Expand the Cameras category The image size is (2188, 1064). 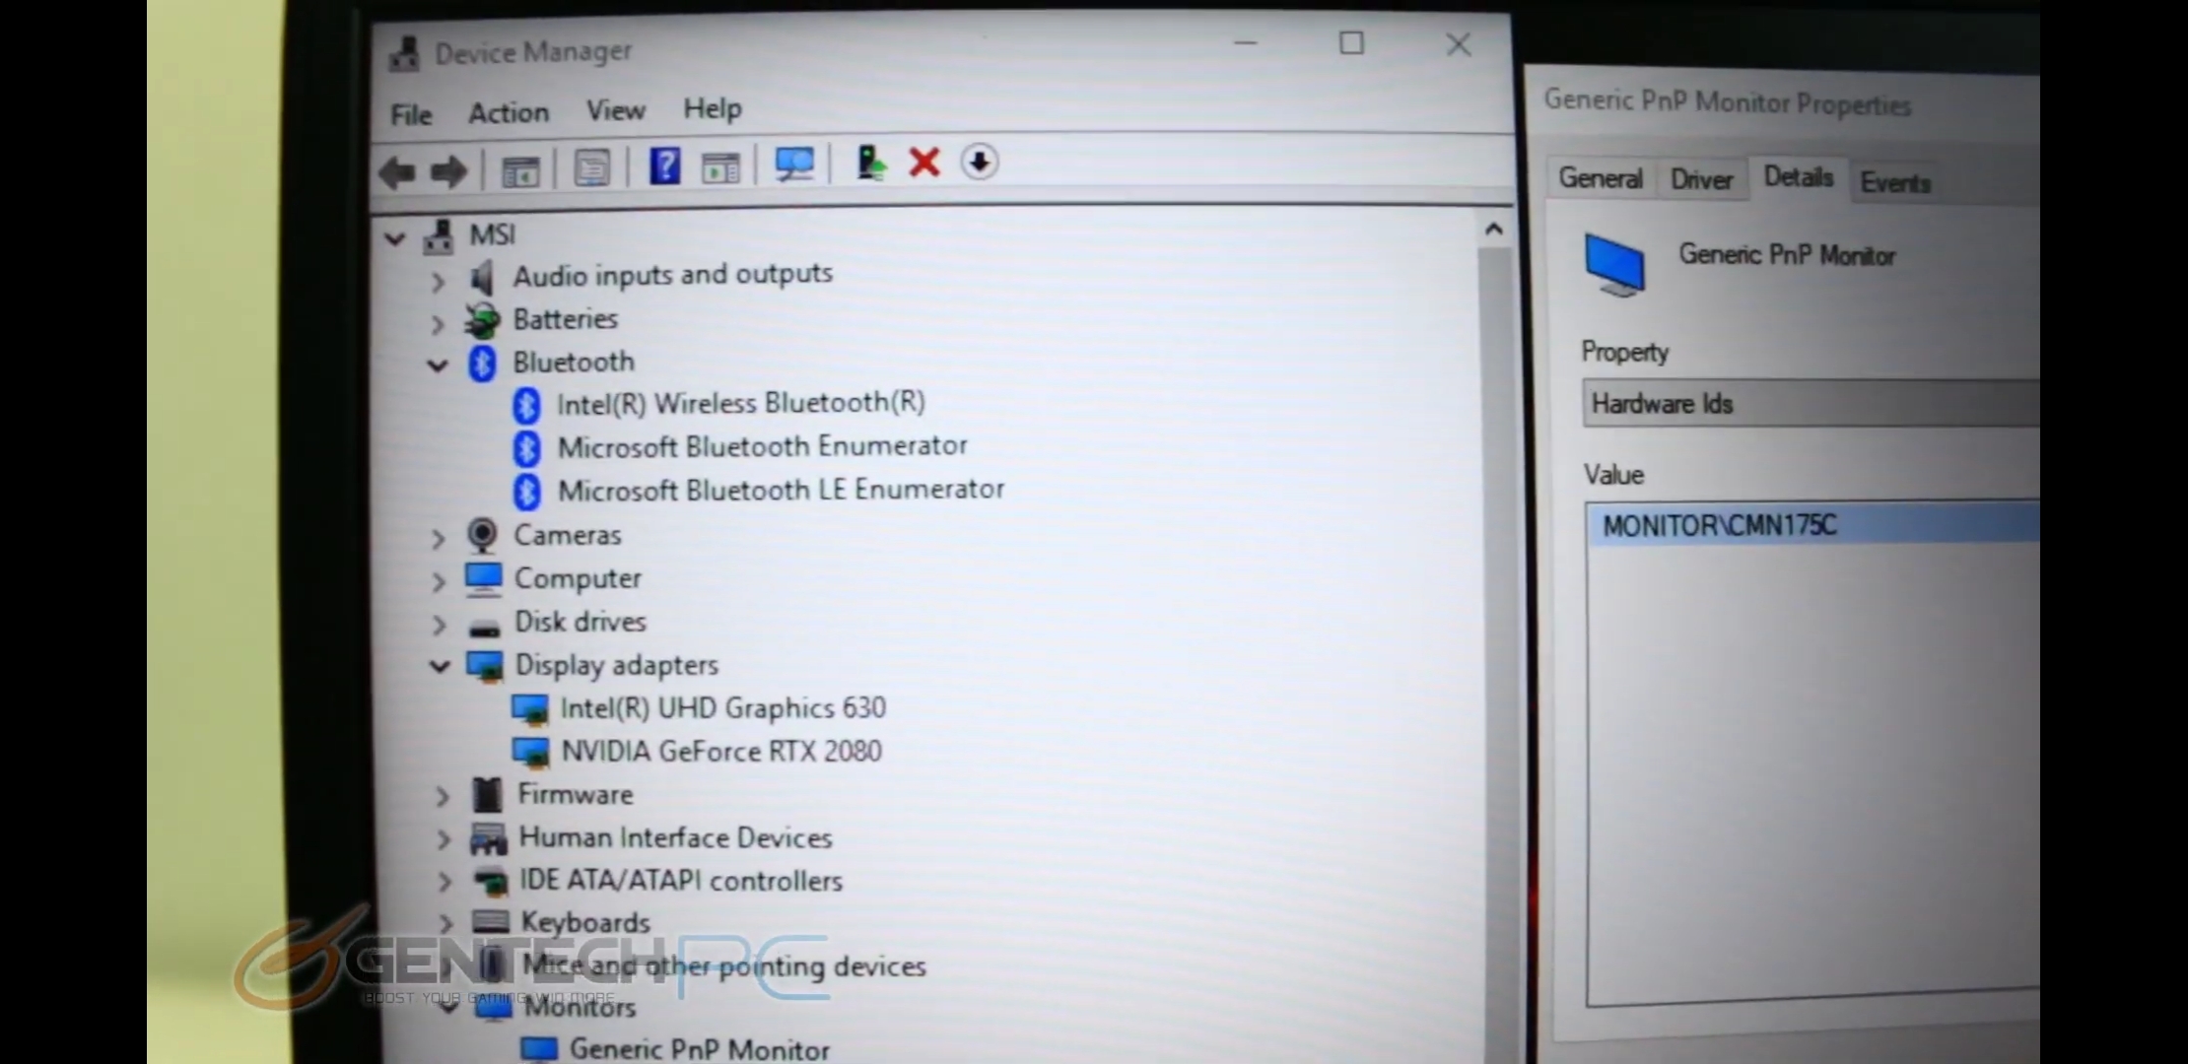pos(439,538)
